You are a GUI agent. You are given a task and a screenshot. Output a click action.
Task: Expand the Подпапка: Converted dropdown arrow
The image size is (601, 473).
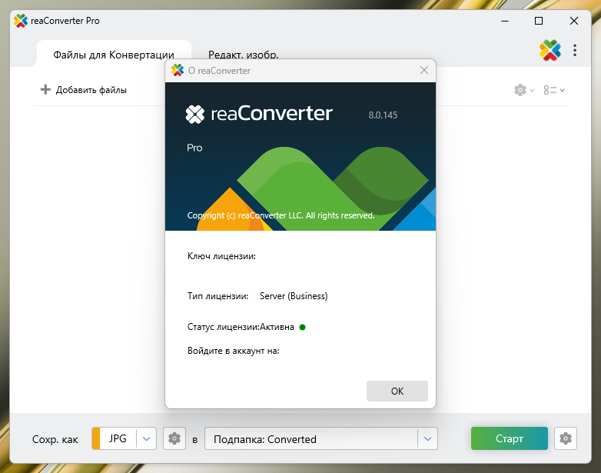[x=427, y=438]
